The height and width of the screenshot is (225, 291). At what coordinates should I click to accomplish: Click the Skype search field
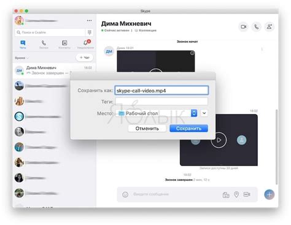(50, 32)
